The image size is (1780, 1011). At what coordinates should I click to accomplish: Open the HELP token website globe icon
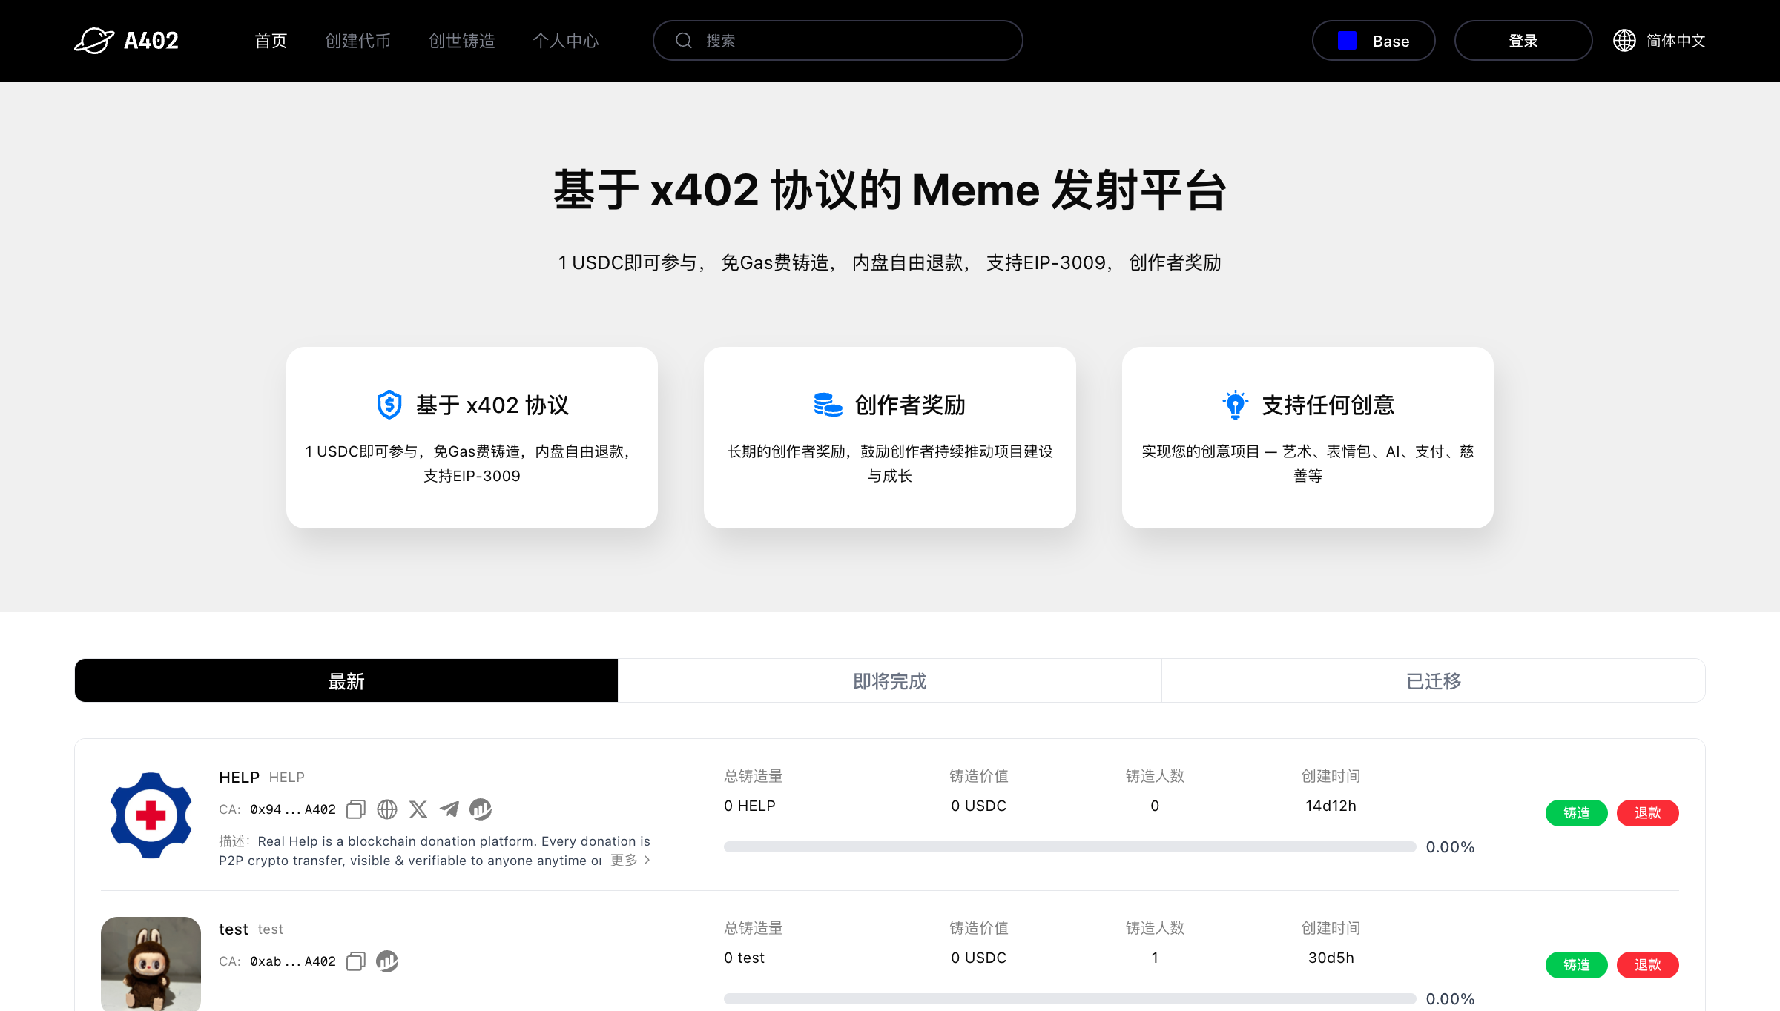click(x=387, y=809)
